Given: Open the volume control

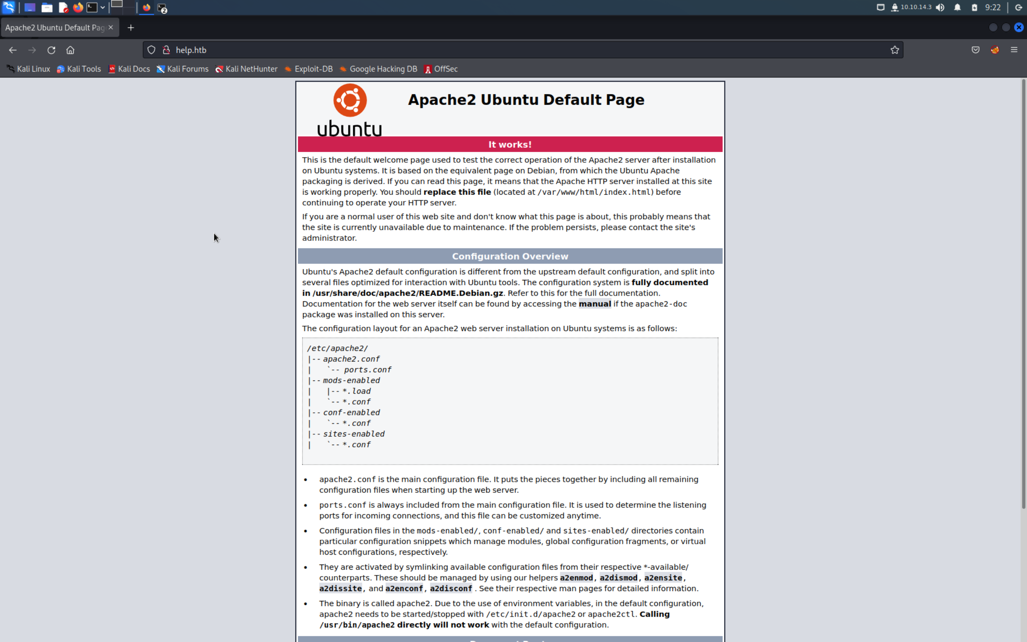Looking at the screenshot, I should point(940,7).
